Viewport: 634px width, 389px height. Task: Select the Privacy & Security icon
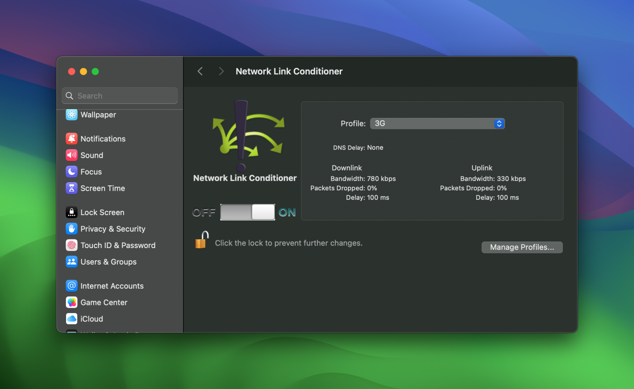pos(71,229)
